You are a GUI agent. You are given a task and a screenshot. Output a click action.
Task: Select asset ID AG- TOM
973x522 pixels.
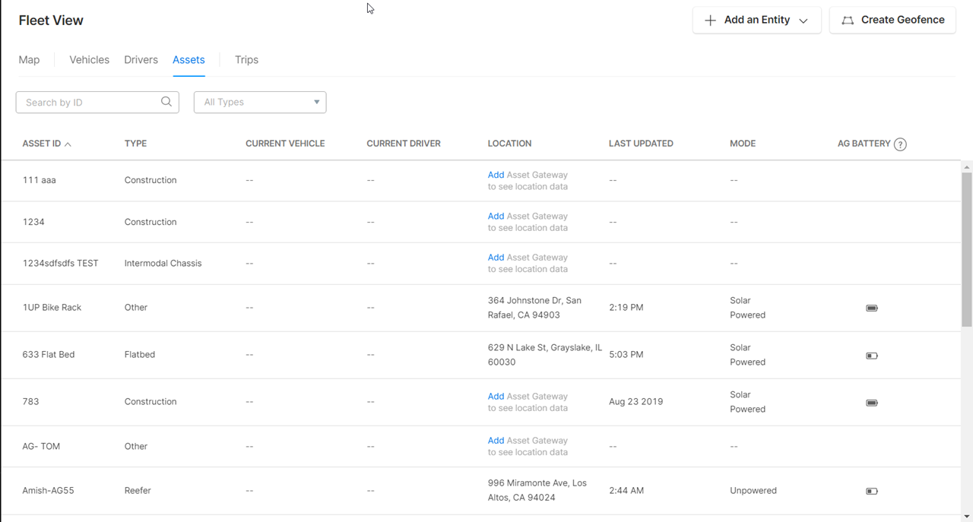pyautogui.click(x=41, y=446)
